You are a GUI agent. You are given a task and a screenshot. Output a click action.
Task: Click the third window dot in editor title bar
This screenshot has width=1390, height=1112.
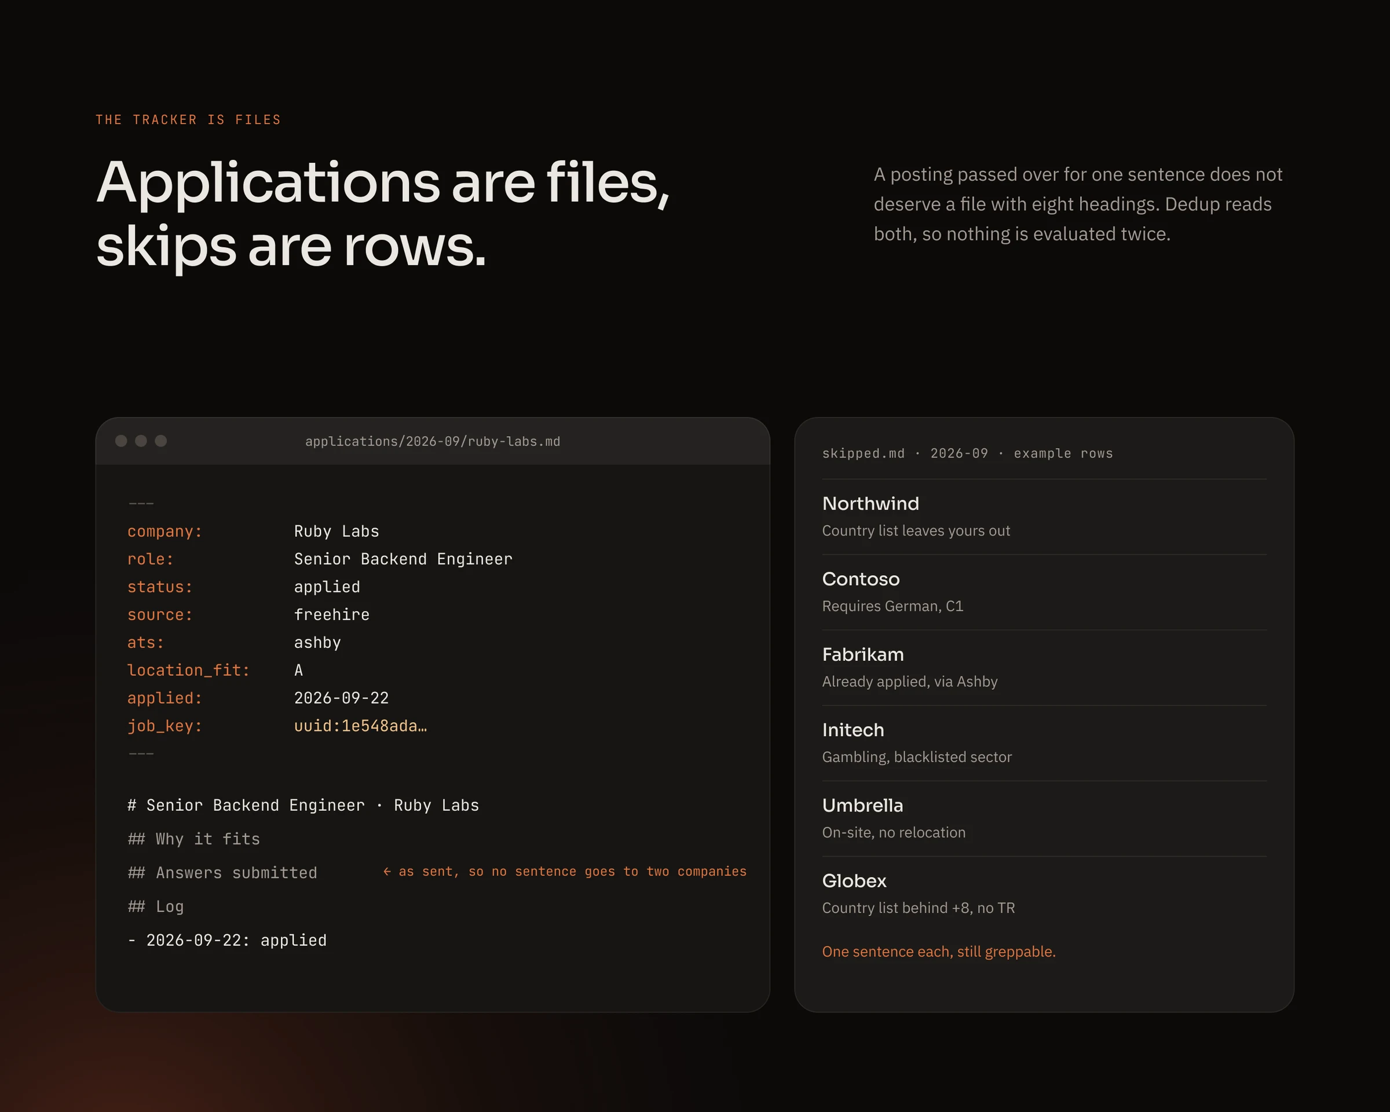(x=160, y=441)
